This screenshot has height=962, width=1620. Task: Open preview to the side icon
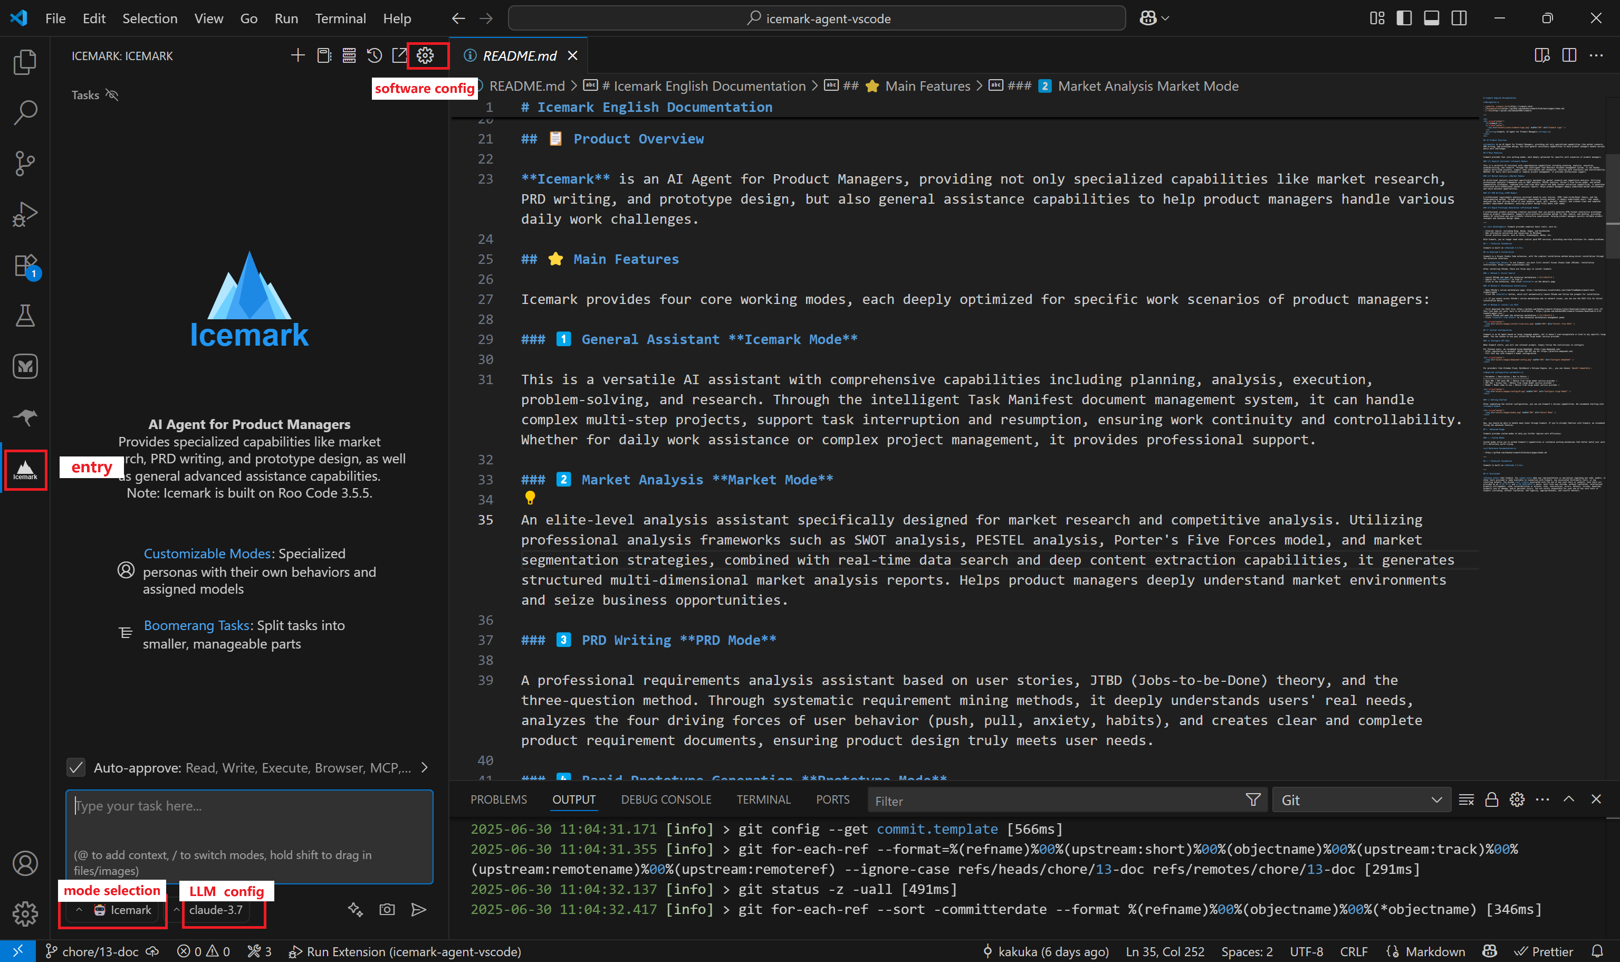[x=1542, y=56]
